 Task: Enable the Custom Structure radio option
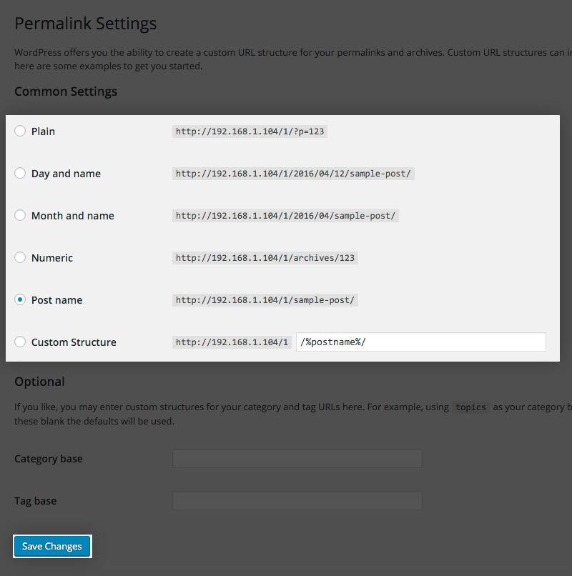[20, 342]
